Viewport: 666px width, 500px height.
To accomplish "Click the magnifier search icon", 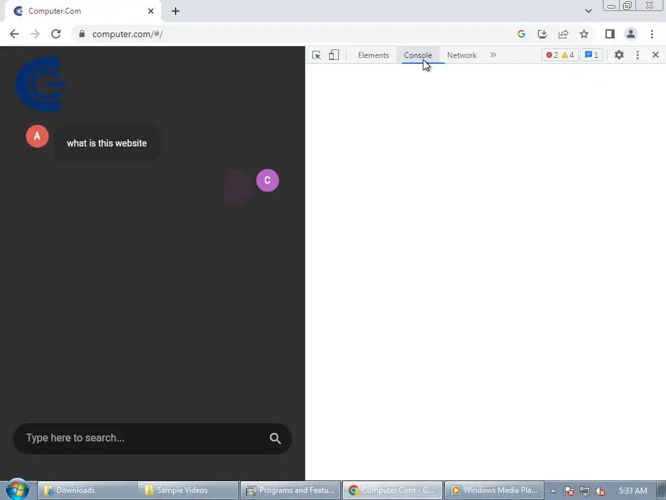I will 275,438.
